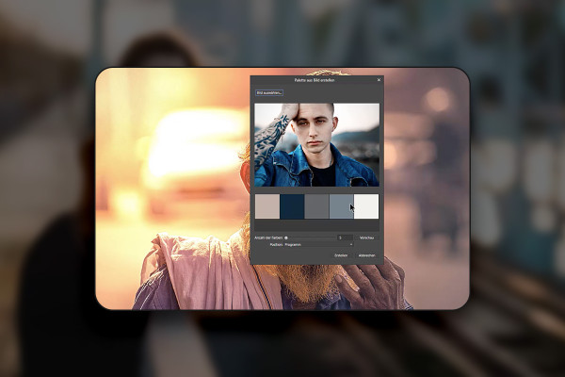Select the blue-gray palette swatch
565x377 pixels.
342,206
